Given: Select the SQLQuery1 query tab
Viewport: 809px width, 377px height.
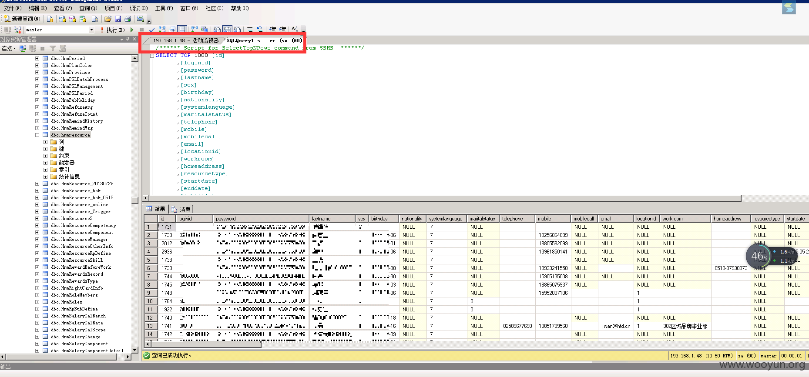Looking at the screenshot, I should tap(264, 40).
